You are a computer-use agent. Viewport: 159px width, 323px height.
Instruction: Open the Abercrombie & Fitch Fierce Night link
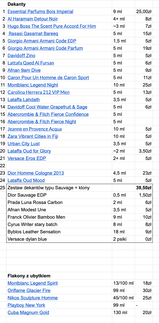[x=42, y=122]
